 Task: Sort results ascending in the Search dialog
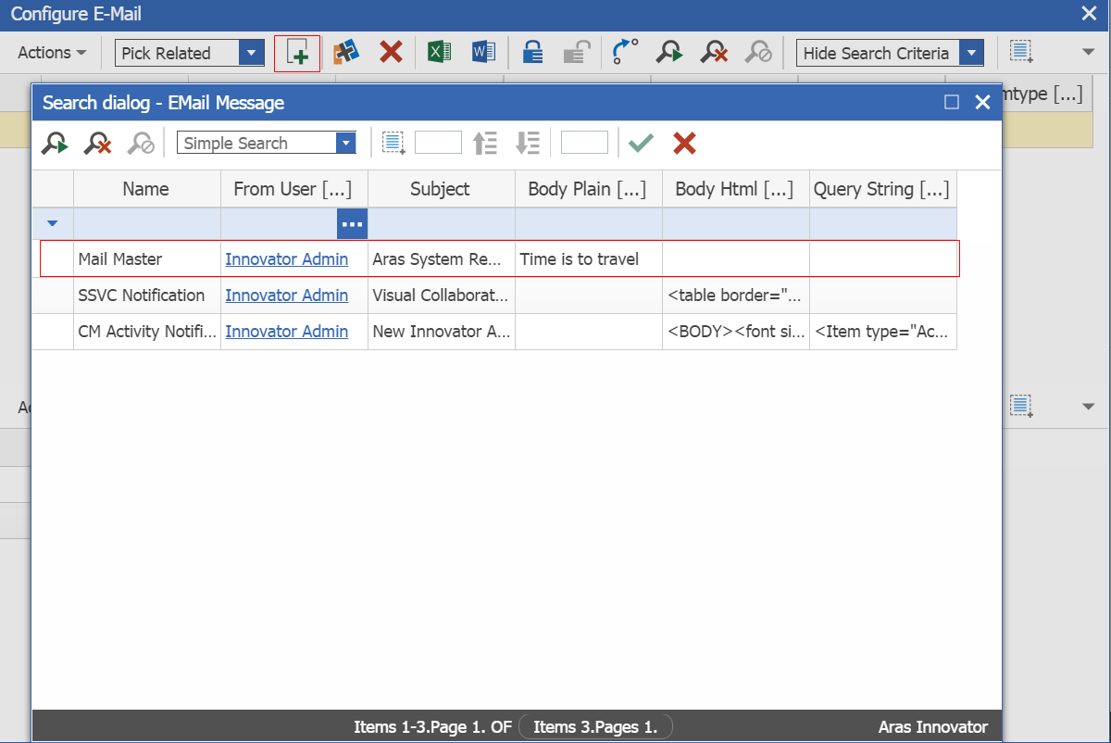[485, 142]
